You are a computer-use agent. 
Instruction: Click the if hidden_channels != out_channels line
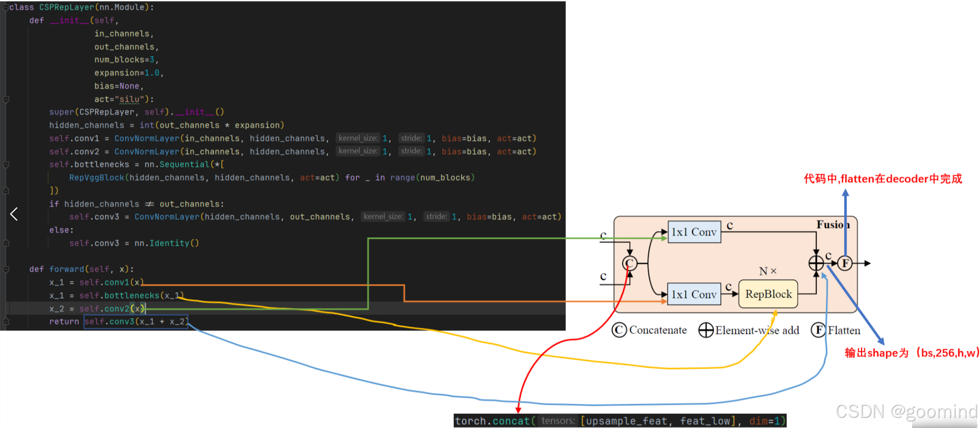pyautogui.click(x=136, y=204)
